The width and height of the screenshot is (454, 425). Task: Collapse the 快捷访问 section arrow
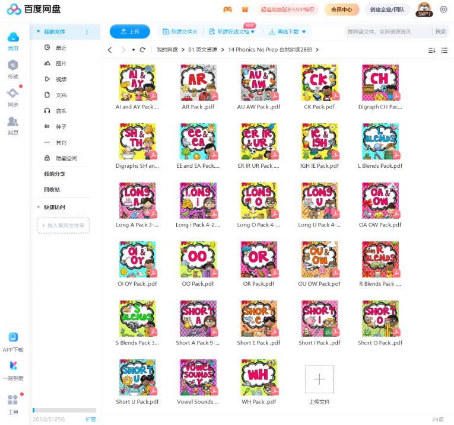pos(38,207)
